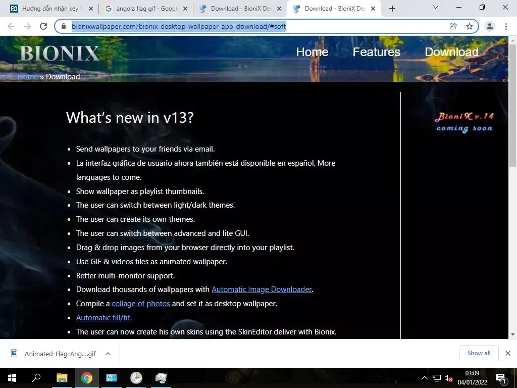517x388 pixels.
Task: Click text 'The user can create its own themes.'
Action: click(x=135, y=219)
